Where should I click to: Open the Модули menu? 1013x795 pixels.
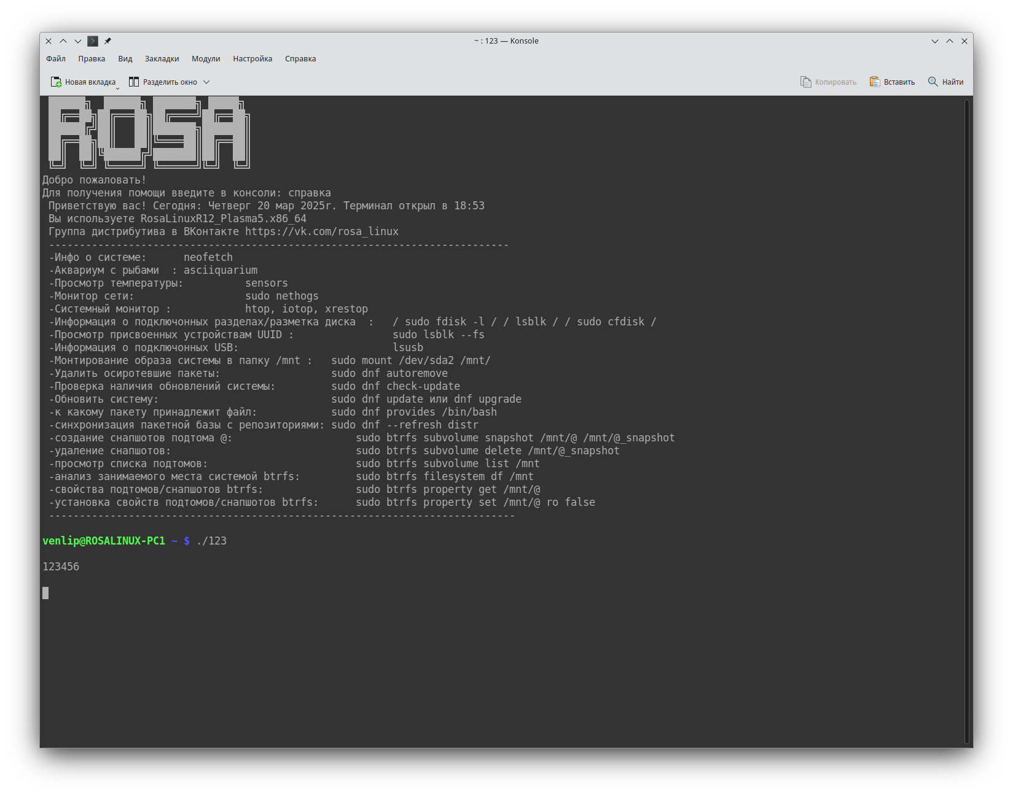click(x=206, y=59)
